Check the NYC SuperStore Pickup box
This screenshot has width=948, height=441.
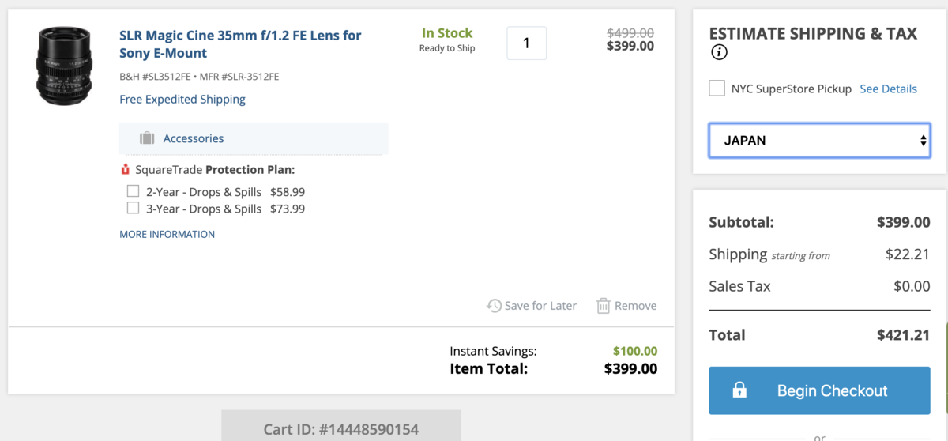pos(717,89)
